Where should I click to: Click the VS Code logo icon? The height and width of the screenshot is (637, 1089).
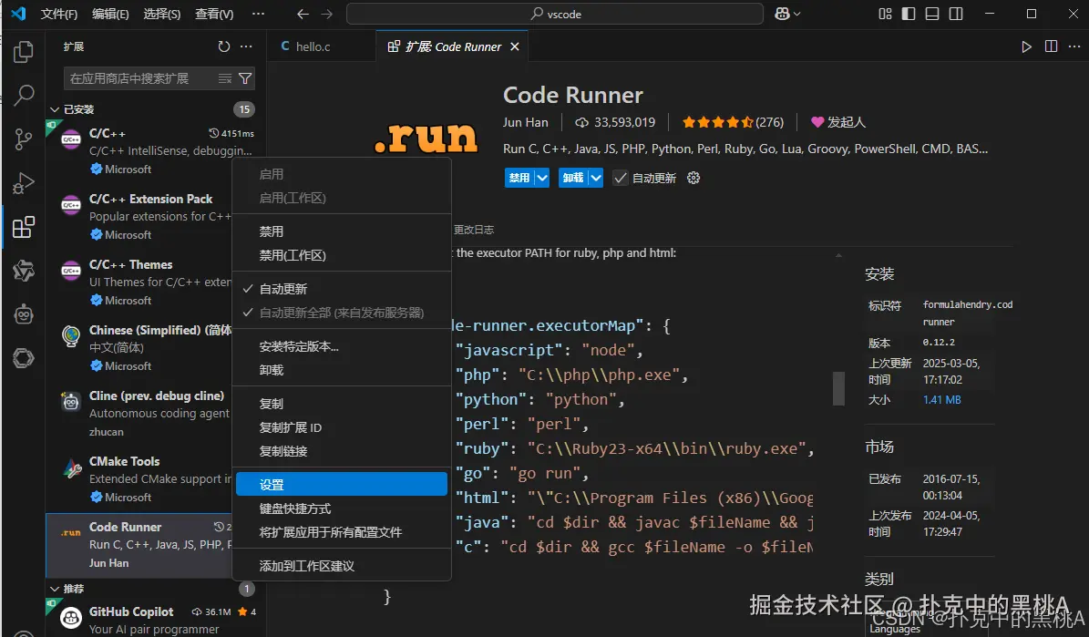click(19, 14)
